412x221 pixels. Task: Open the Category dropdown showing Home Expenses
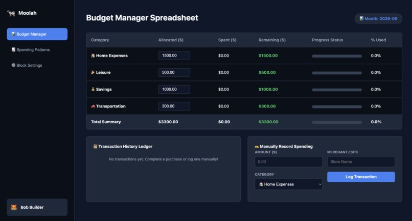(288, 184)
